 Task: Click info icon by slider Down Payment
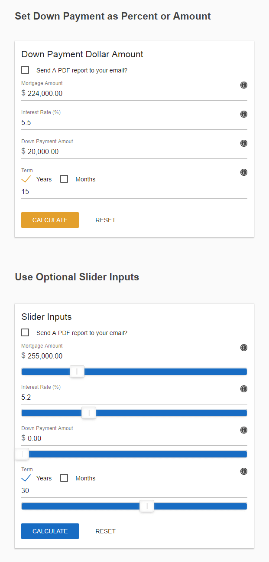tap(244, 430)
